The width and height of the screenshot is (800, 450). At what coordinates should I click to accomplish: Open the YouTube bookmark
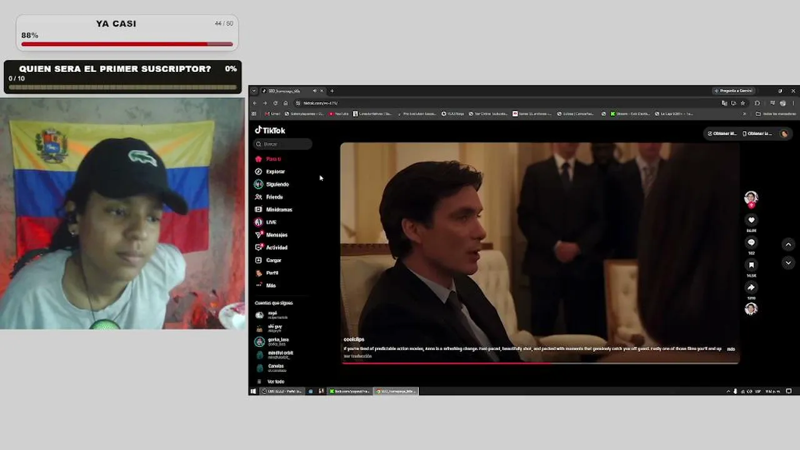tap(338, 114)
